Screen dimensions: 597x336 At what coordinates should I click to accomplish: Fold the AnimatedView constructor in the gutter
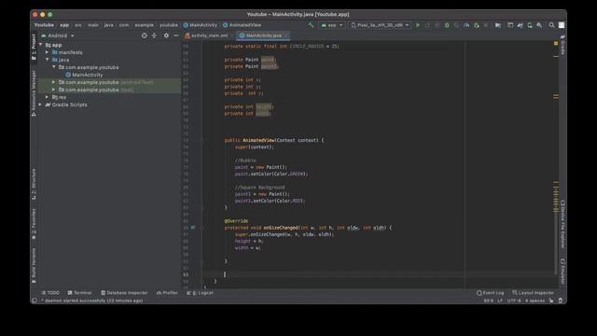(202, 140)
